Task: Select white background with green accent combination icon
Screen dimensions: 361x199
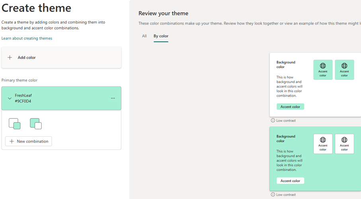Action: [x=15, y=124]
